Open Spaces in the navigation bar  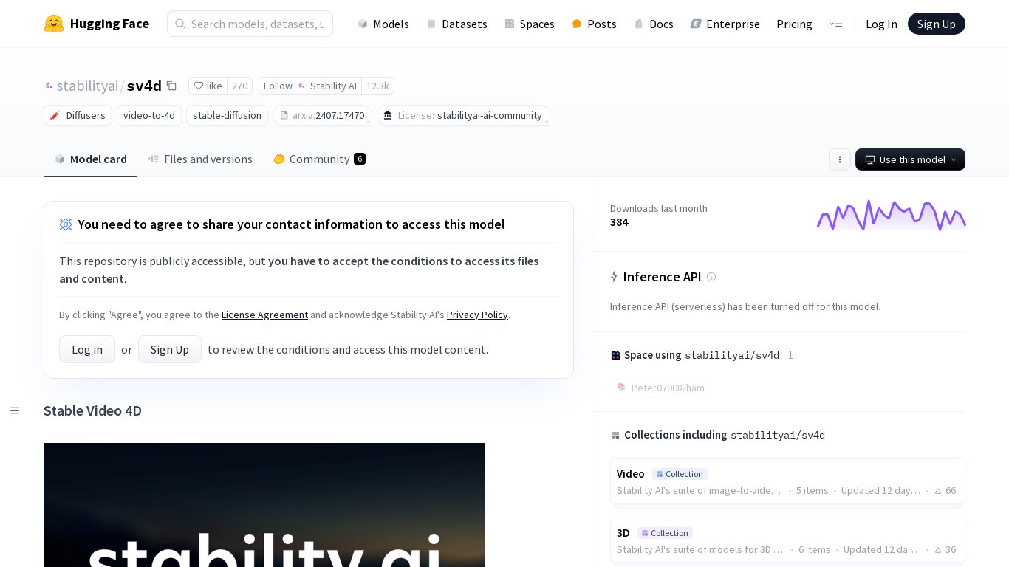click(530, 24)
